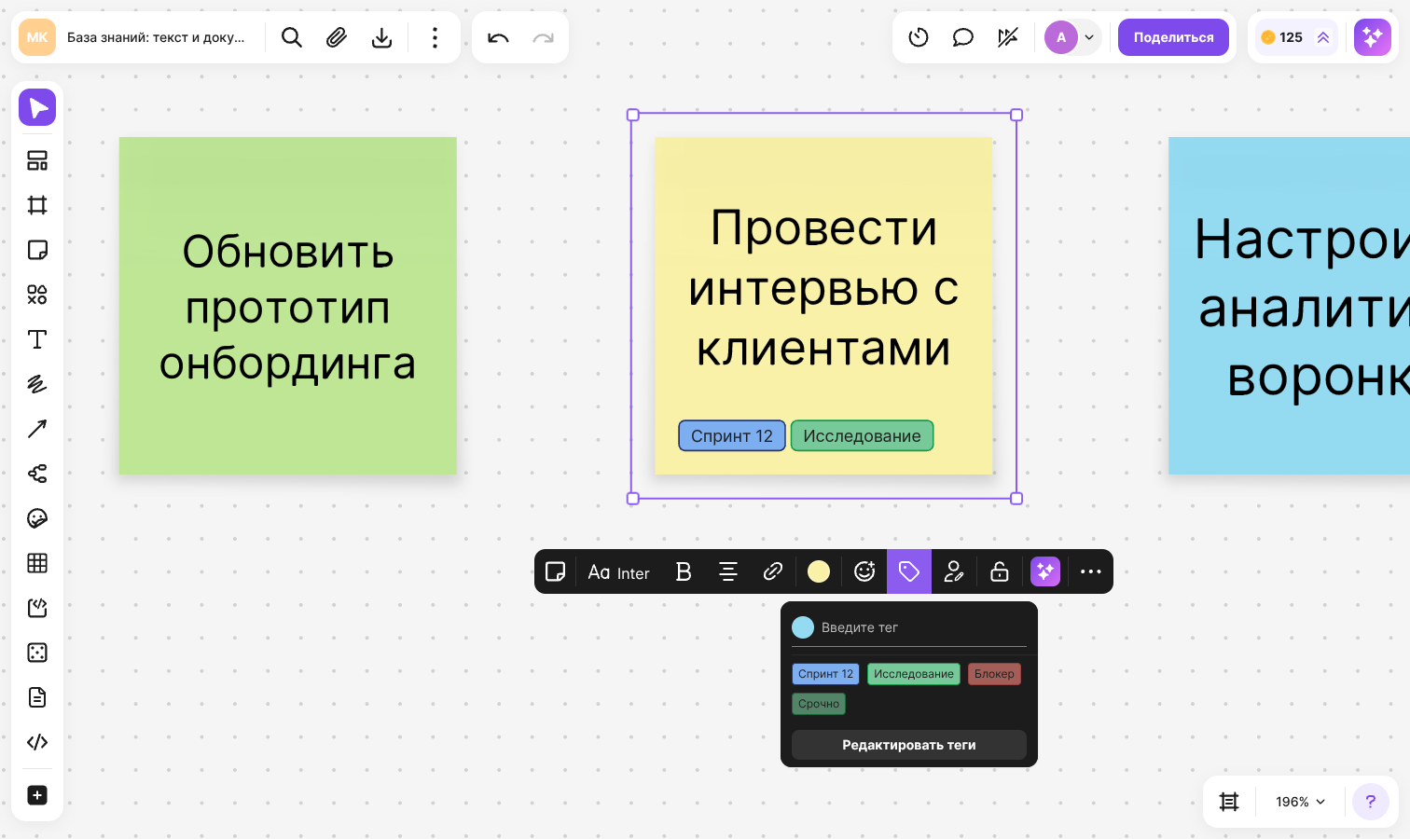The image size is (1410, 839).
Task: Toggle bold formatting in note toolbar
Action: click(x=684, y=571)
